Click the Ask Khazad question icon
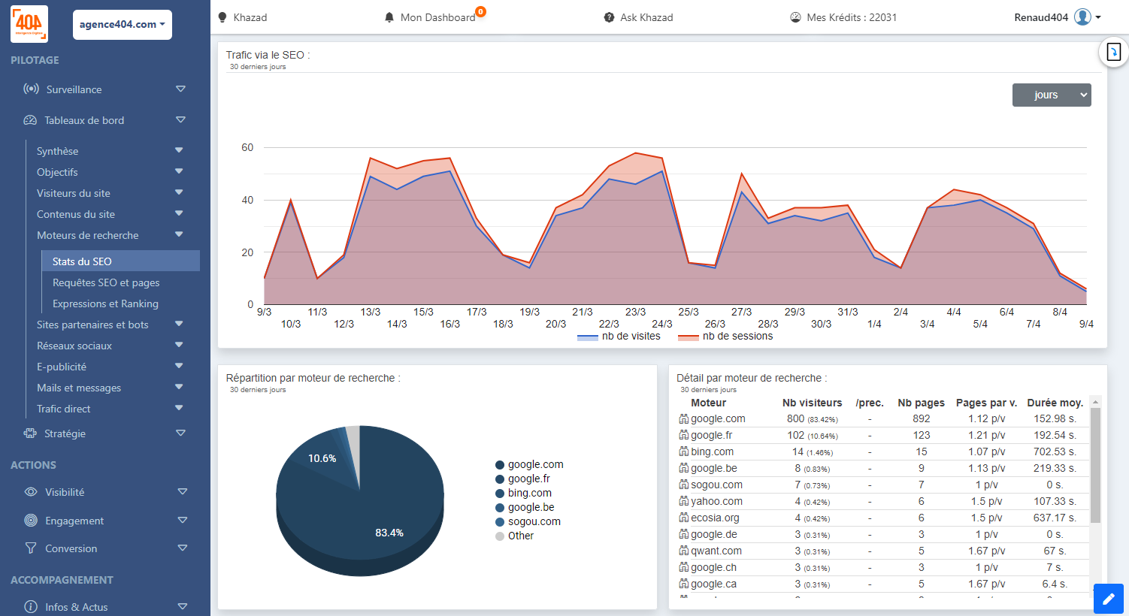1129x616 pixels. coord(609,17)
